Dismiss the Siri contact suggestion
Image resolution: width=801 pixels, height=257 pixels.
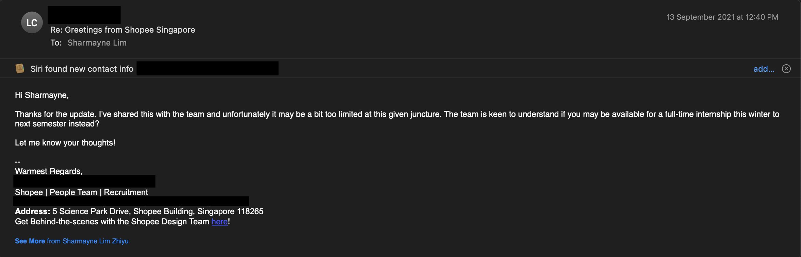[786, 69]
